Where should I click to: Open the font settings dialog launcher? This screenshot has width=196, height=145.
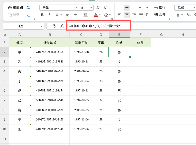tap(112, 19)
